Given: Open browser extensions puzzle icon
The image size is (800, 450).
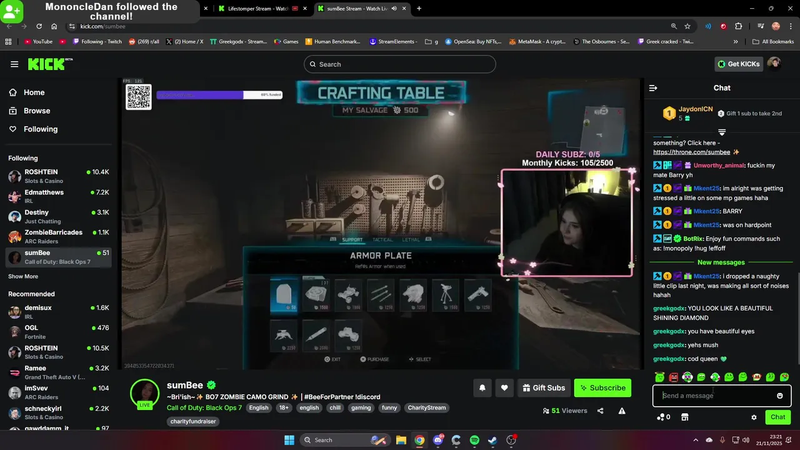Looking at the screenshot, I should [x=739, y=26].
